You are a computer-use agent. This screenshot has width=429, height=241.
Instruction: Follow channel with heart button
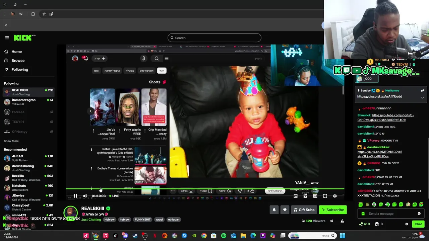point(285,210)
